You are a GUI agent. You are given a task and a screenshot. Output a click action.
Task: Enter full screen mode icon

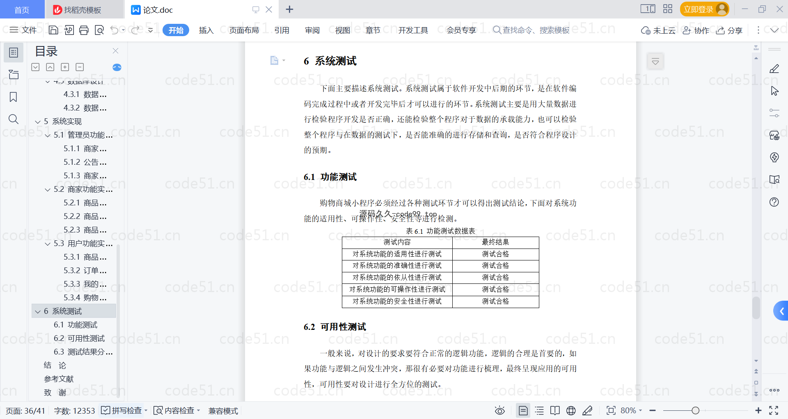pos(774,410)
